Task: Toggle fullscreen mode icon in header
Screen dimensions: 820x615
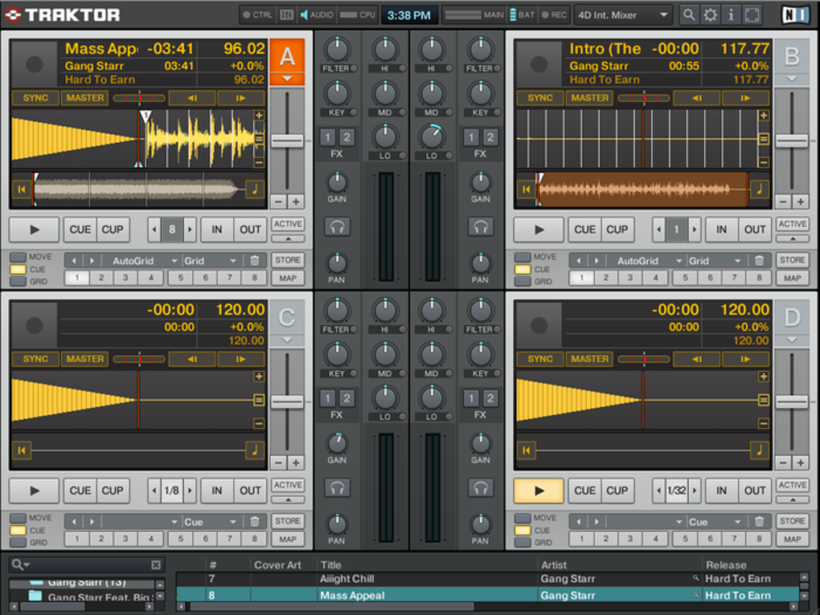Action: [x=752, y=14]
